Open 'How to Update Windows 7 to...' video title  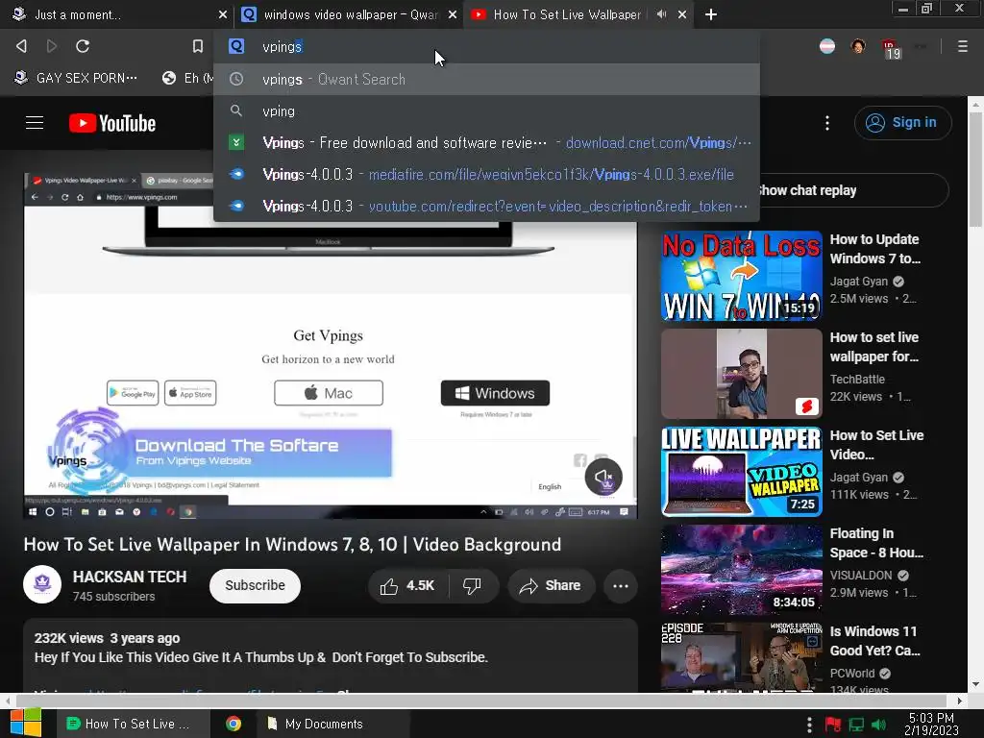(x=875, y=249)
